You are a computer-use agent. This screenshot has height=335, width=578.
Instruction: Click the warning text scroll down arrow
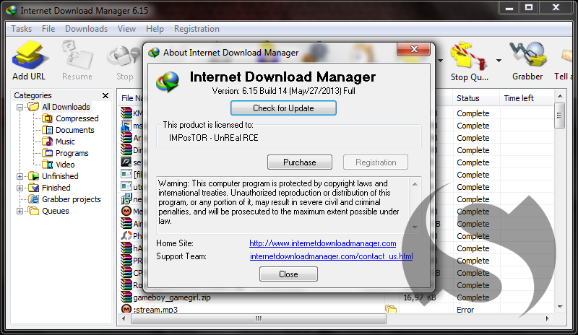click(x=415, y=227)
